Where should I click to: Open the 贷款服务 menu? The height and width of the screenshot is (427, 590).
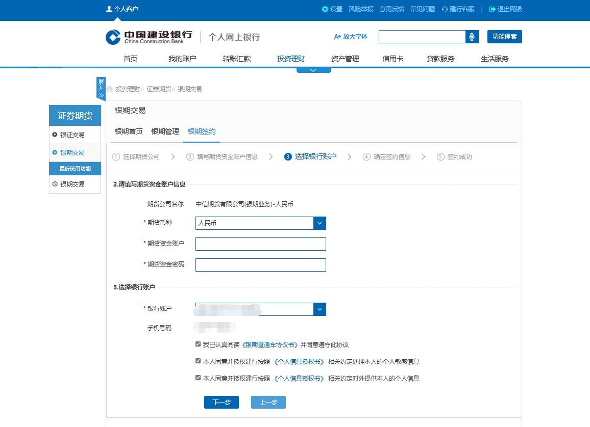tap(440, 59)
